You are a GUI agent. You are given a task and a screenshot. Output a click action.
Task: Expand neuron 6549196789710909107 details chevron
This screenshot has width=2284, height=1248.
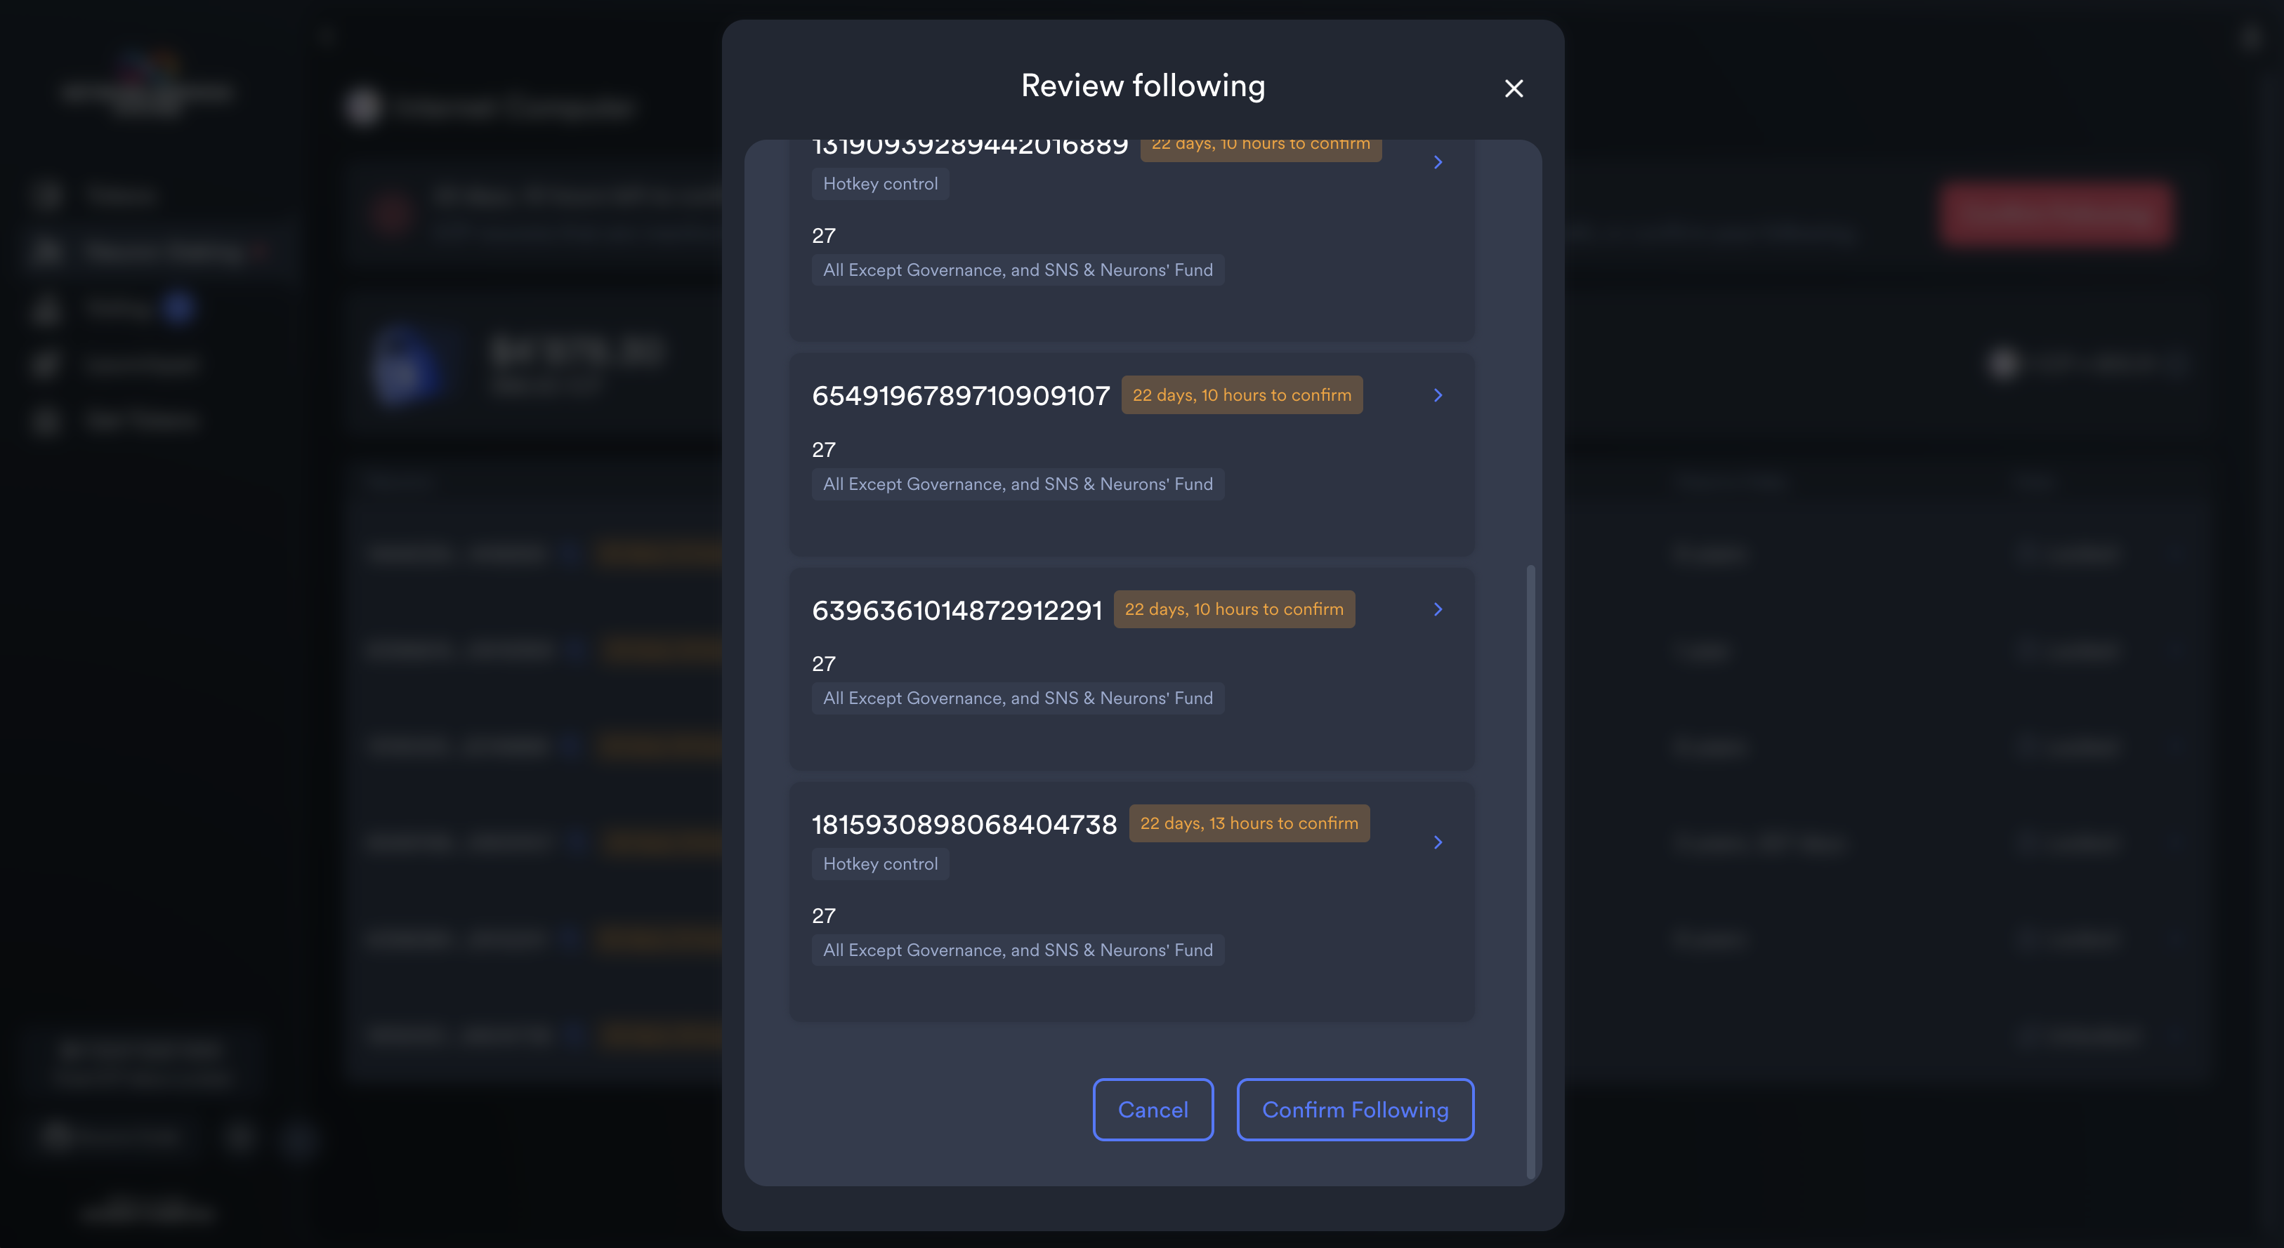[1437, 395]
